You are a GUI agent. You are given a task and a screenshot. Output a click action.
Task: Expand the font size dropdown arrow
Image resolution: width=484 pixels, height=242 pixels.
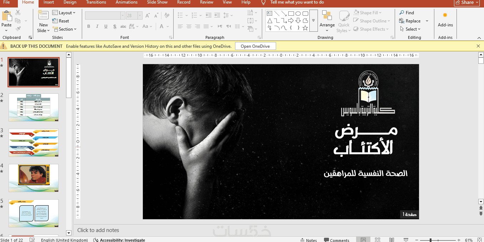click(140, 15)
